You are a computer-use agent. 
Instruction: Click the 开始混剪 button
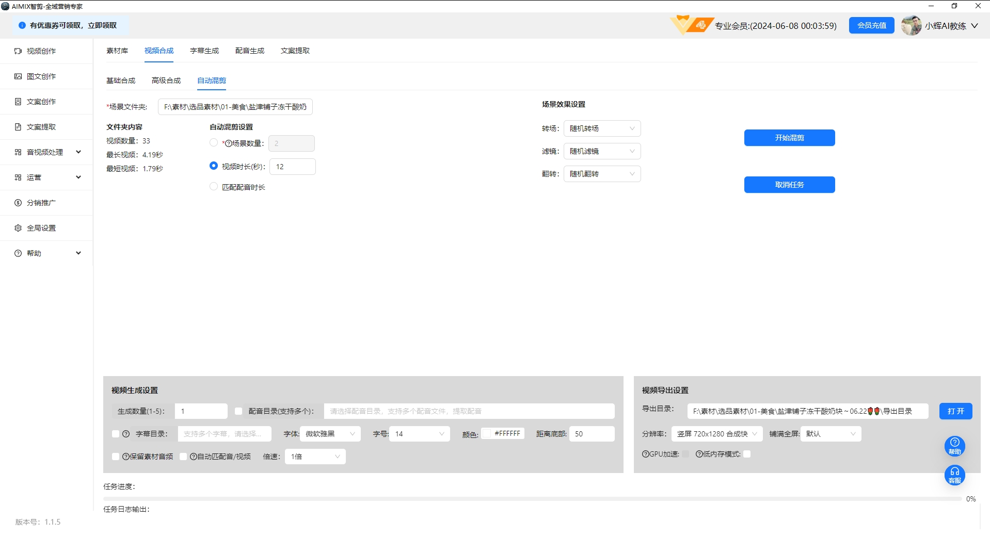789,138
